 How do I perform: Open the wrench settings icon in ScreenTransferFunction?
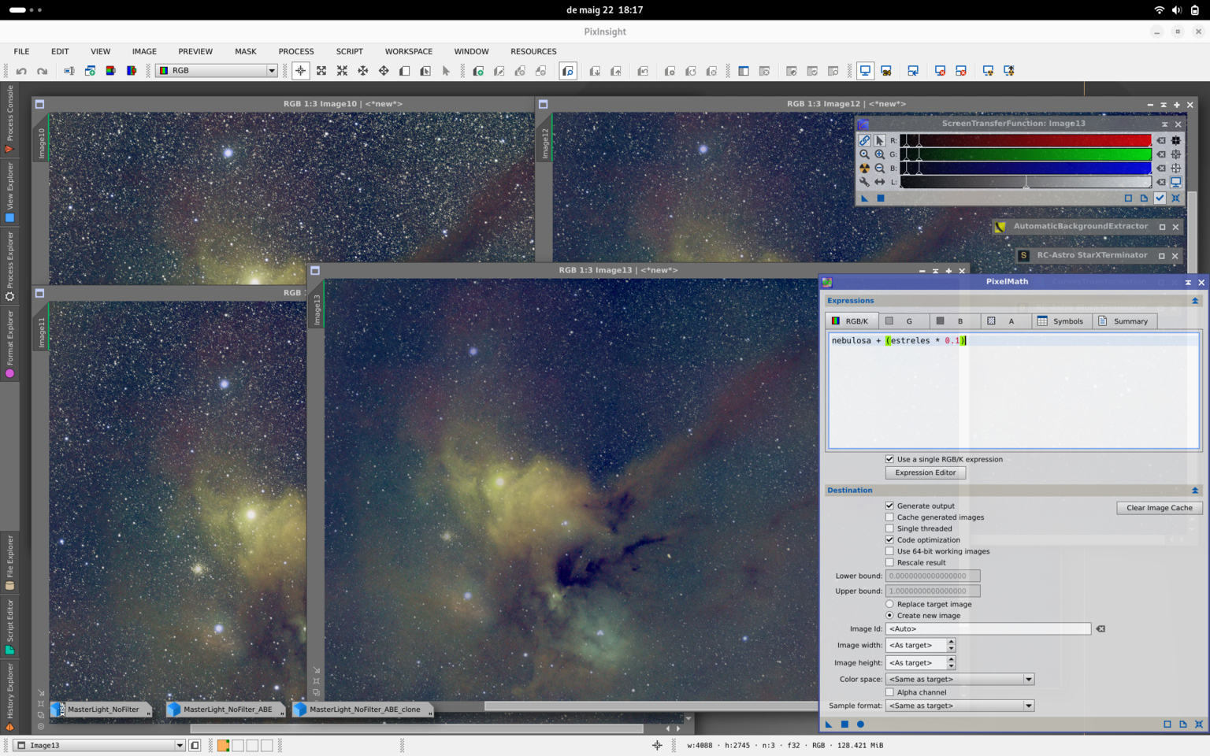864,182
